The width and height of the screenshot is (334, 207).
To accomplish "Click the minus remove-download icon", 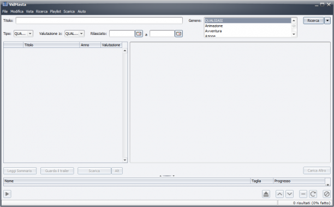I will pos(303,194).
